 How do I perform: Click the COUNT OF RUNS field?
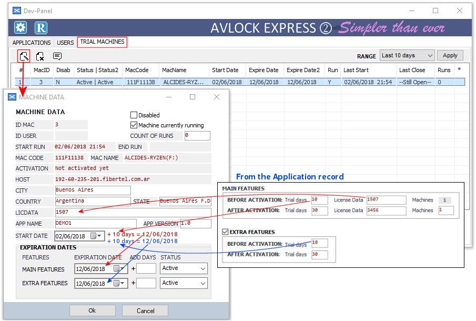[197, 136]
